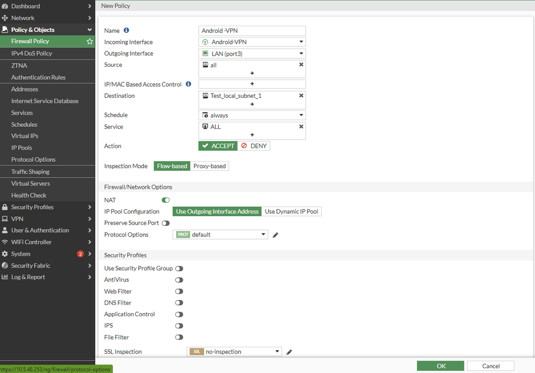Click the Dashboard gauge icon in sidebar
Screen dimensions: 535x373
click(5, 6)
